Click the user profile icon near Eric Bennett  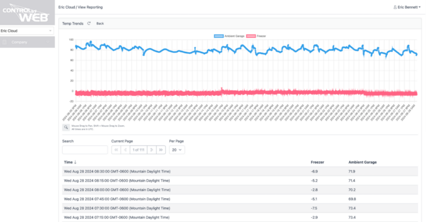pos(395,7)
